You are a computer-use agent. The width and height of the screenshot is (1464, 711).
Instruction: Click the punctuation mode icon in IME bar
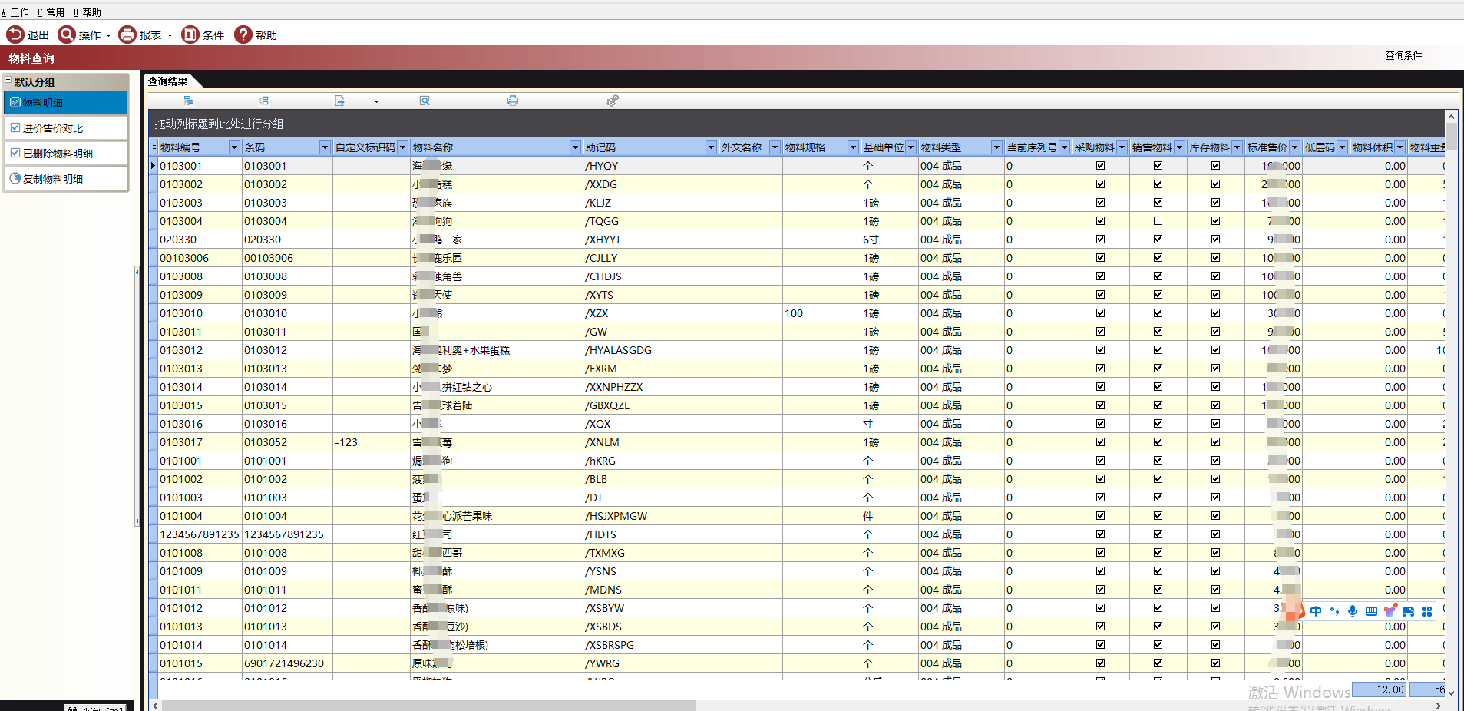pos(1334,611)
